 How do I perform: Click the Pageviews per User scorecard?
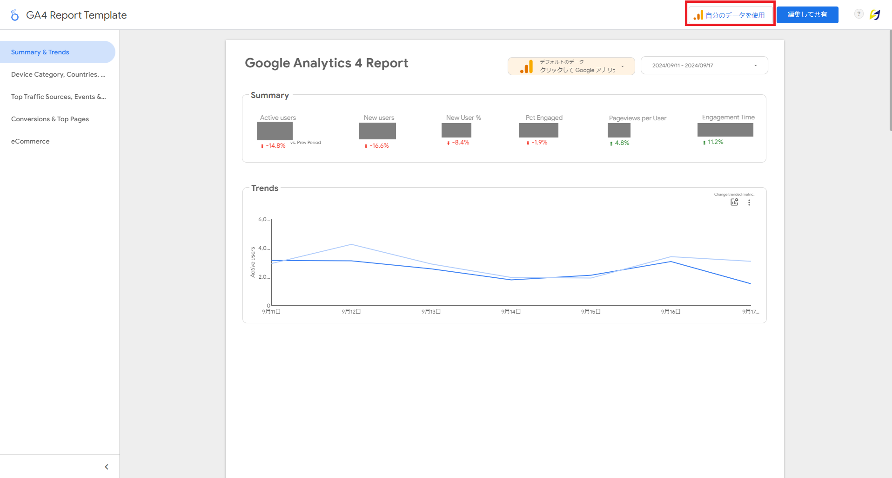point(620,131)
